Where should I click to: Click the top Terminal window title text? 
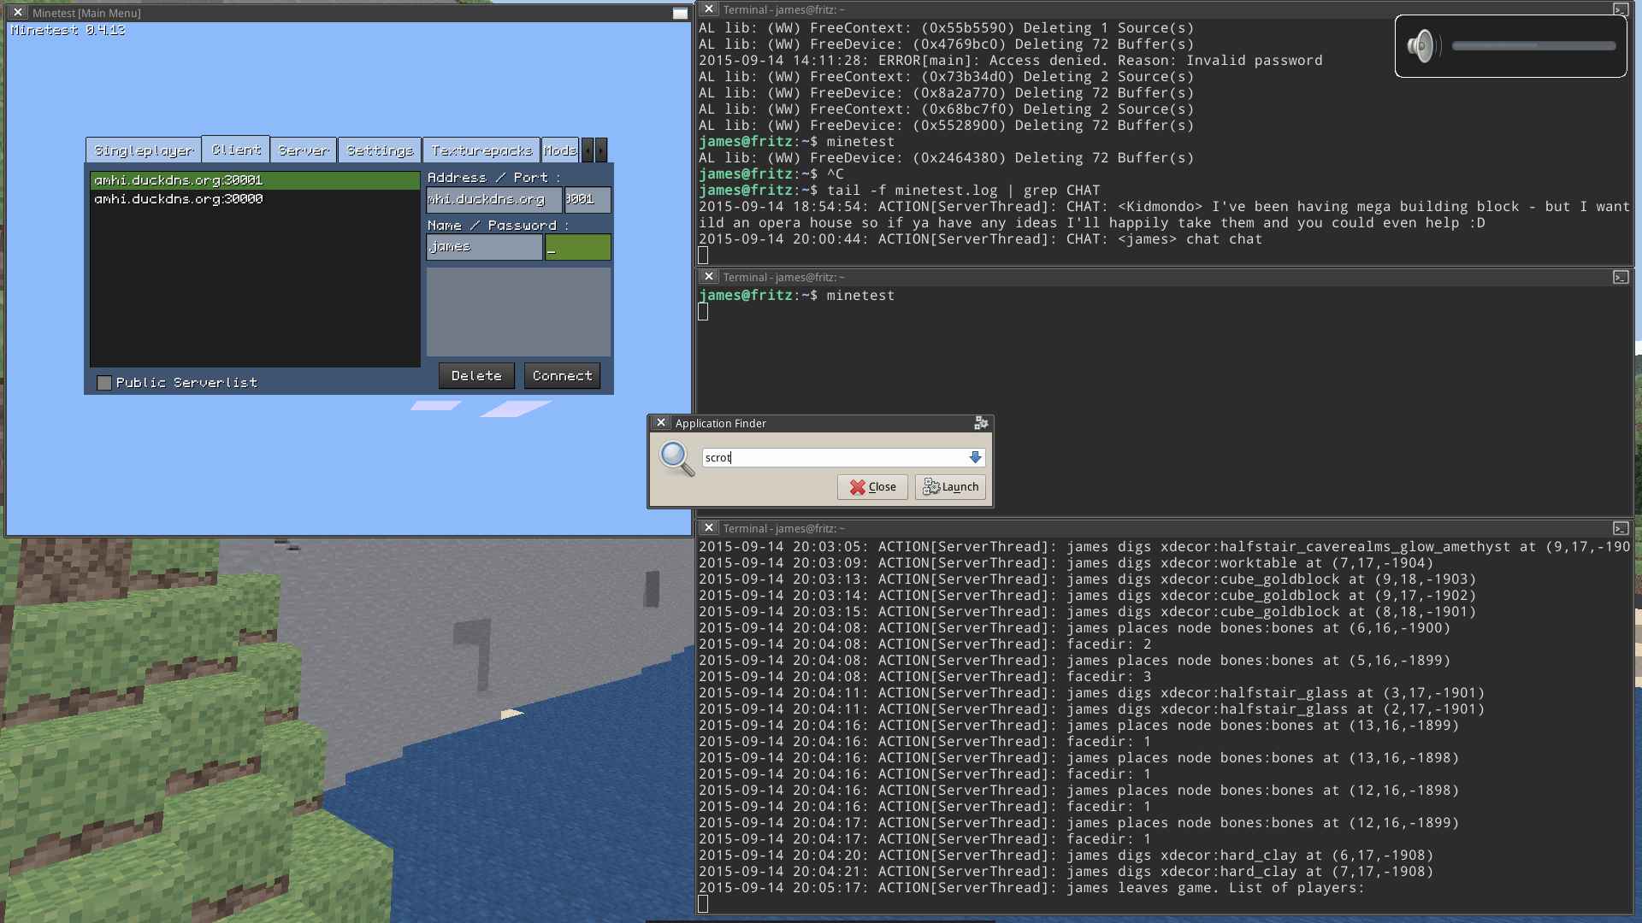pos(783,9)
